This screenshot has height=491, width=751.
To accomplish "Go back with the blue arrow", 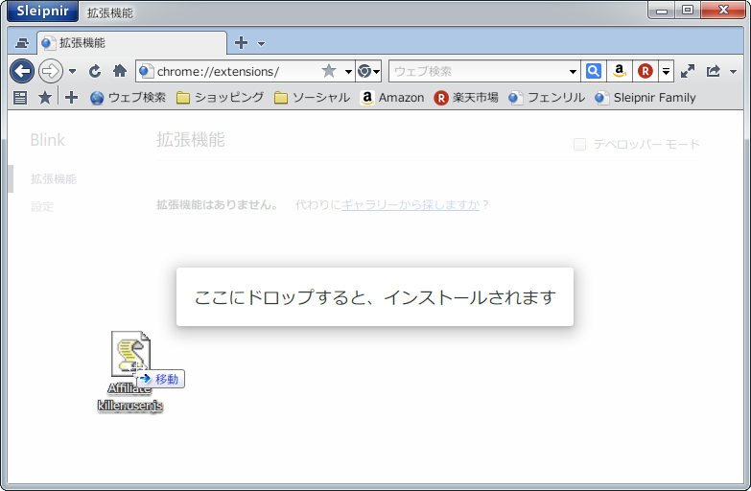I will pos(22,71).
